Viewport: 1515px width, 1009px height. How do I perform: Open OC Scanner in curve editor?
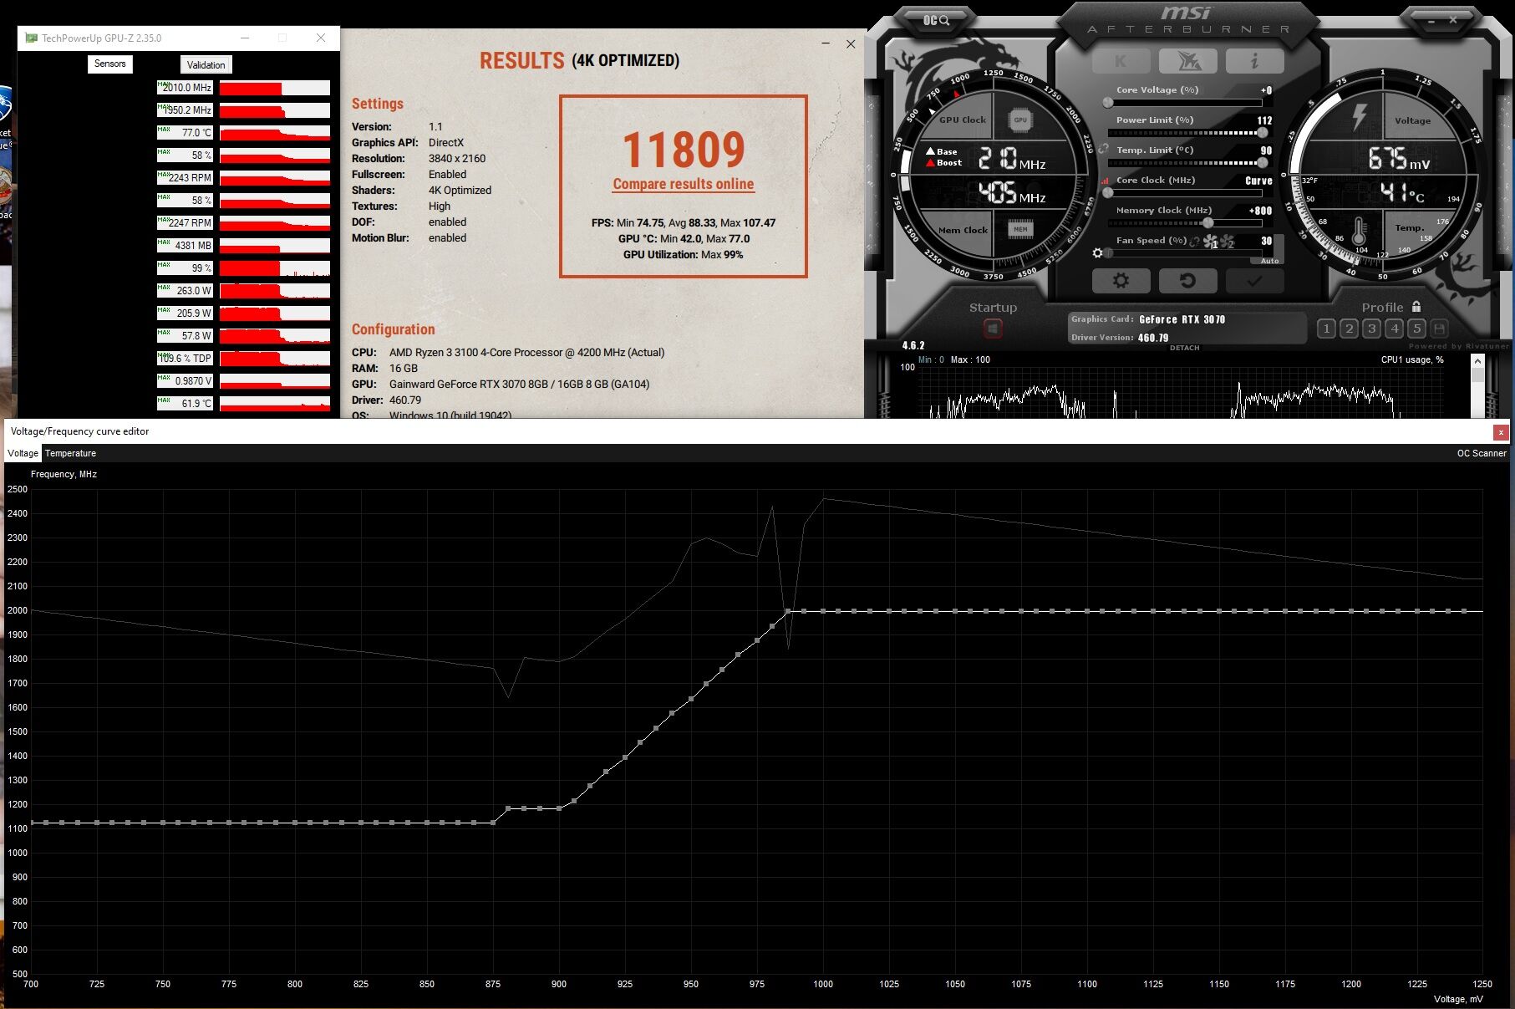pos(1482,453)
